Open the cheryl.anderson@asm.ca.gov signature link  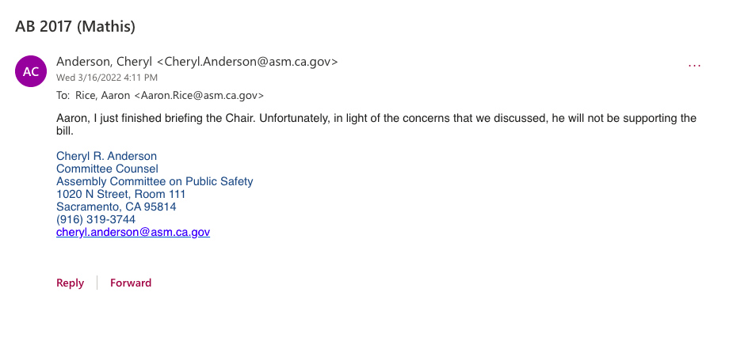tap(133, 233)
